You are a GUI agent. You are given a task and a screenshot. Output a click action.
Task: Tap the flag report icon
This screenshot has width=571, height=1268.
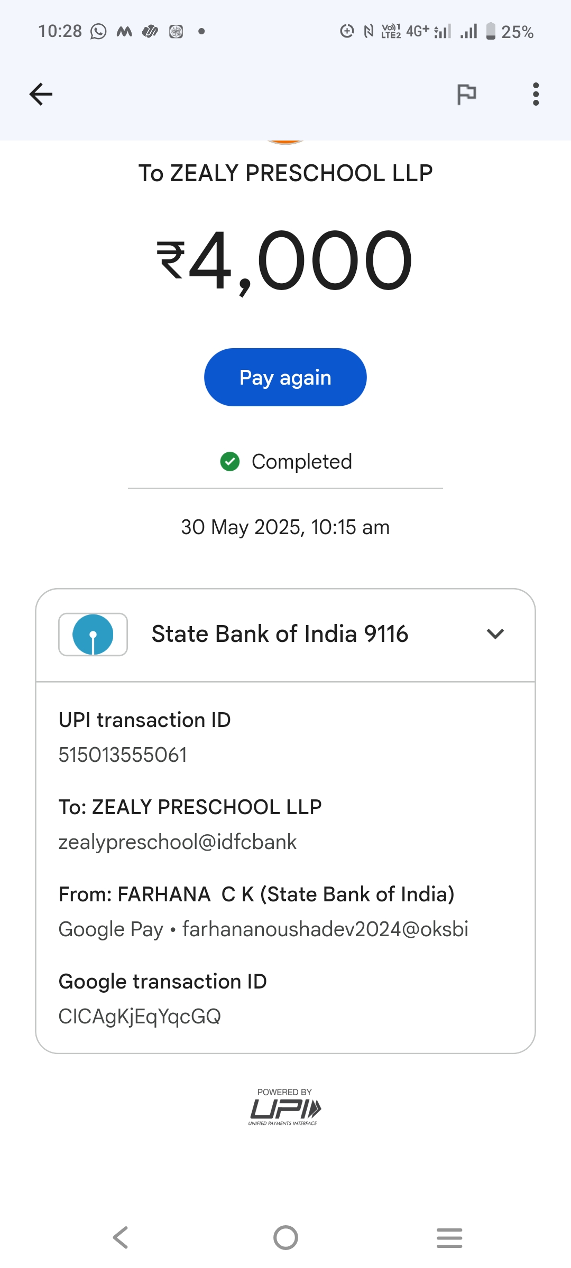[466, 95]
